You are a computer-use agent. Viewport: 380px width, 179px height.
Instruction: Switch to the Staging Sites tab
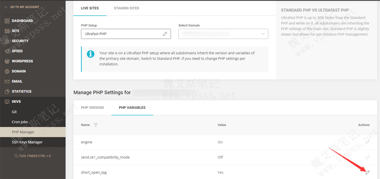pyautogui.click(x=126, y=8)
